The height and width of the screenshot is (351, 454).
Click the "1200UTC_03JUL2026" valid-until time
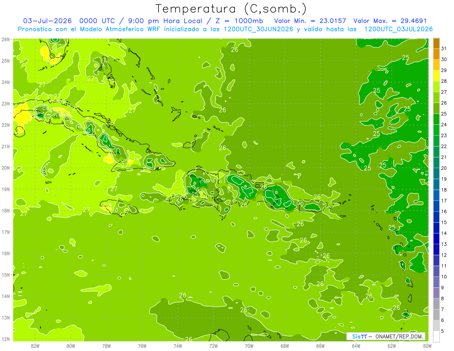(x=398, y=29)
